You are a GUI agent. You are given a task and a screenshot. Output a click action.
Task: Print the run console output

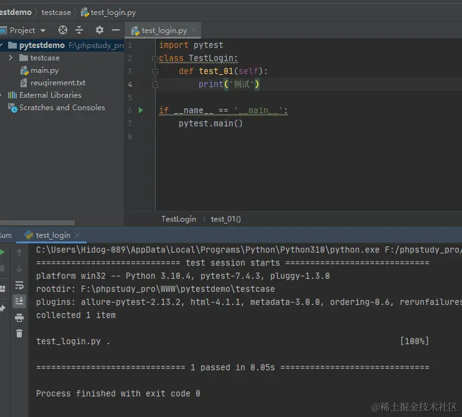(19, 317)
